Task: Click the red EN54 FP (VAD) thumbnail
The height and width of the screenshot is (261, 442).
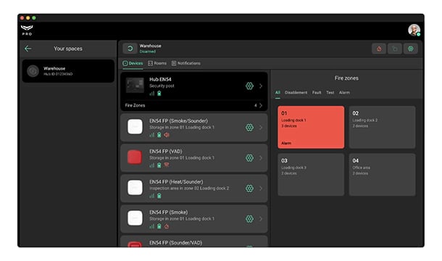Action: 135,157
